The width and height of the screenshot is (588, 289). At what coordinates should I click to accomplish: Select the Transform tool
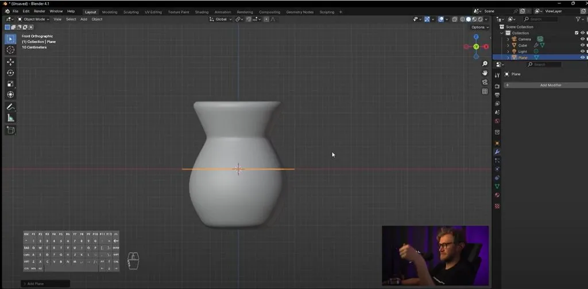(10, 95)
